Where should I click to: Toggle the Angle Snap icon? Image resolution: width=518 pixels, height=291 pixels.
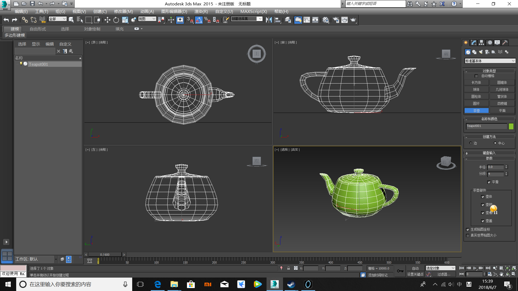pos(199,20)
